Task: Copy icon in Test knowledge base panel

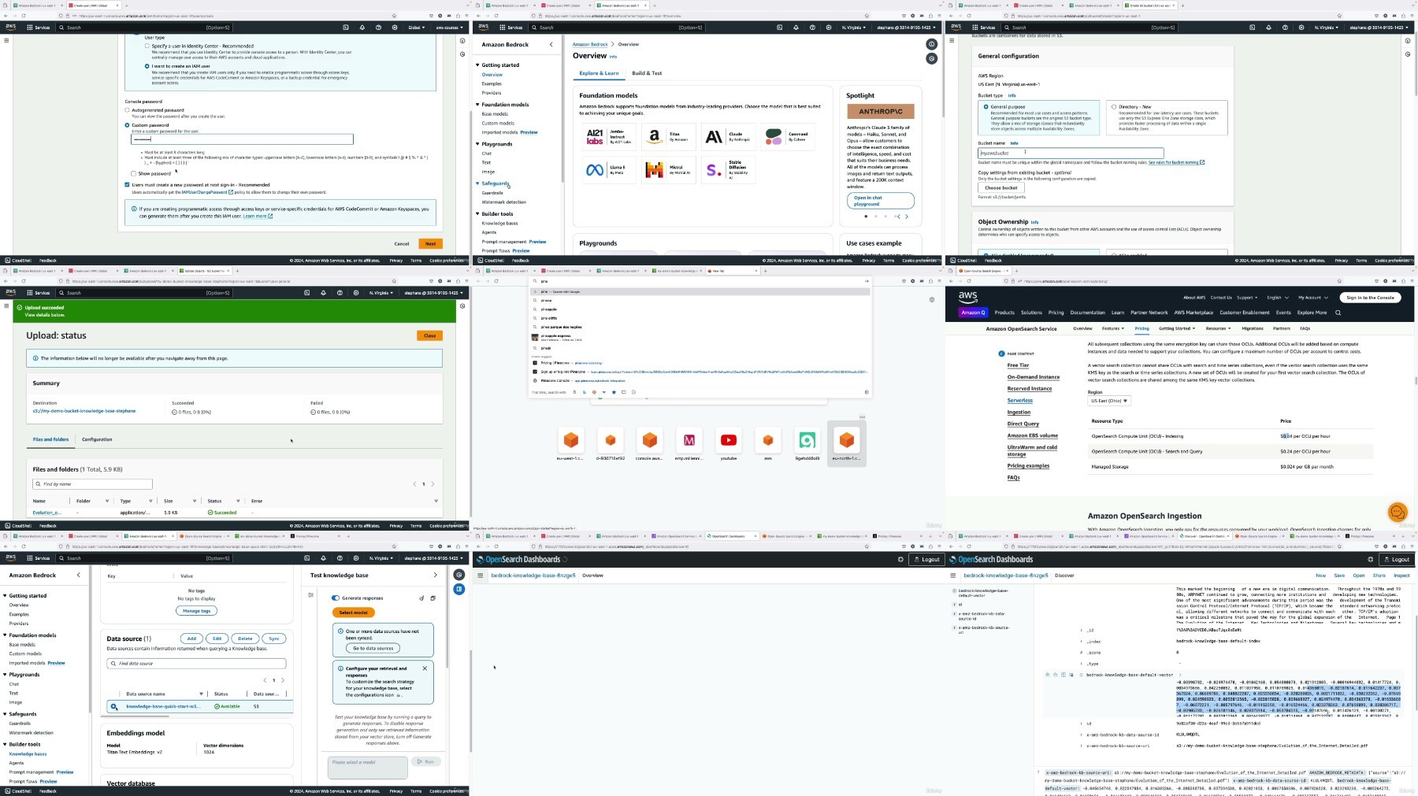Action: [x=432, y=598]
